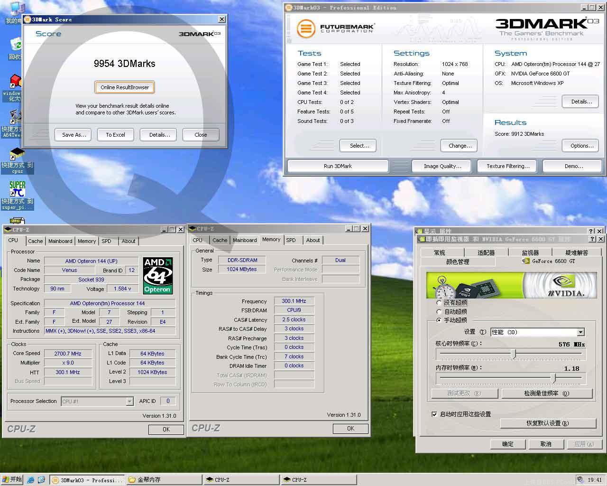The image size is (607, 486).
Task: Open Texture Filtering... in 3DMark03
Action: (x=508, y=166)
